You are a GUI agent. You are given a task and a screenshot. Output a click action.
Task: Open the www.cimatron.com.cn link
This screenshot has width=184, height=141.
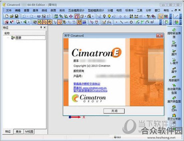coord(95,88)
